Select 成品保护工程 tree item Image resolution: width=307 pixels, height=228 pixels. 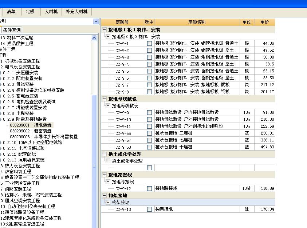tap(20, 44)
